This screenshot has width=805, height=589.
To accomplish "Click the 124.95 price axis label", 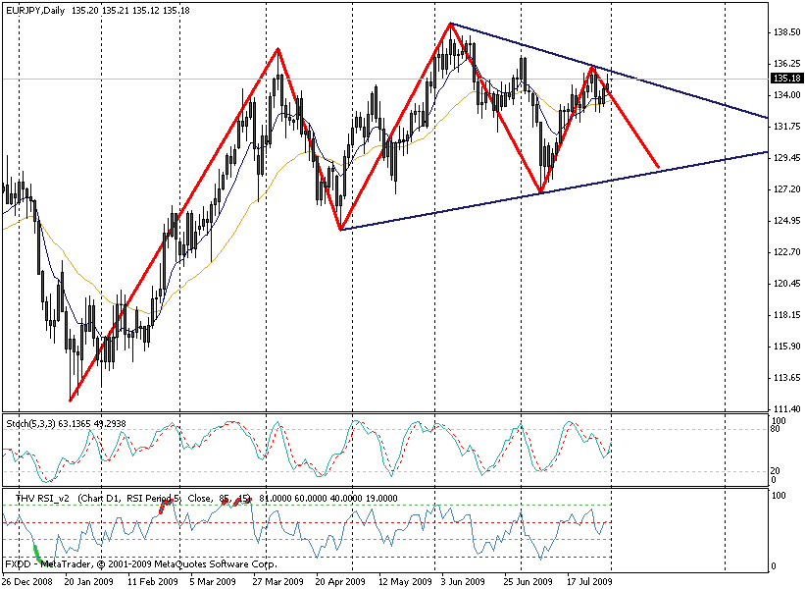I will tap(782, 221).
